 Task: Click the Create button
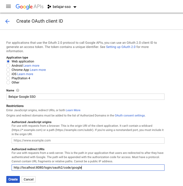(x=13, y=179)
